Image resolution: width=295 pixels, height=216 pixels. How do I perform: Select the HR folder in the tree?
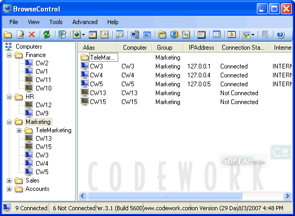[30, 97]
